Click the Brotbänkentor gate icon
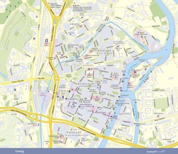 [114, 109]
